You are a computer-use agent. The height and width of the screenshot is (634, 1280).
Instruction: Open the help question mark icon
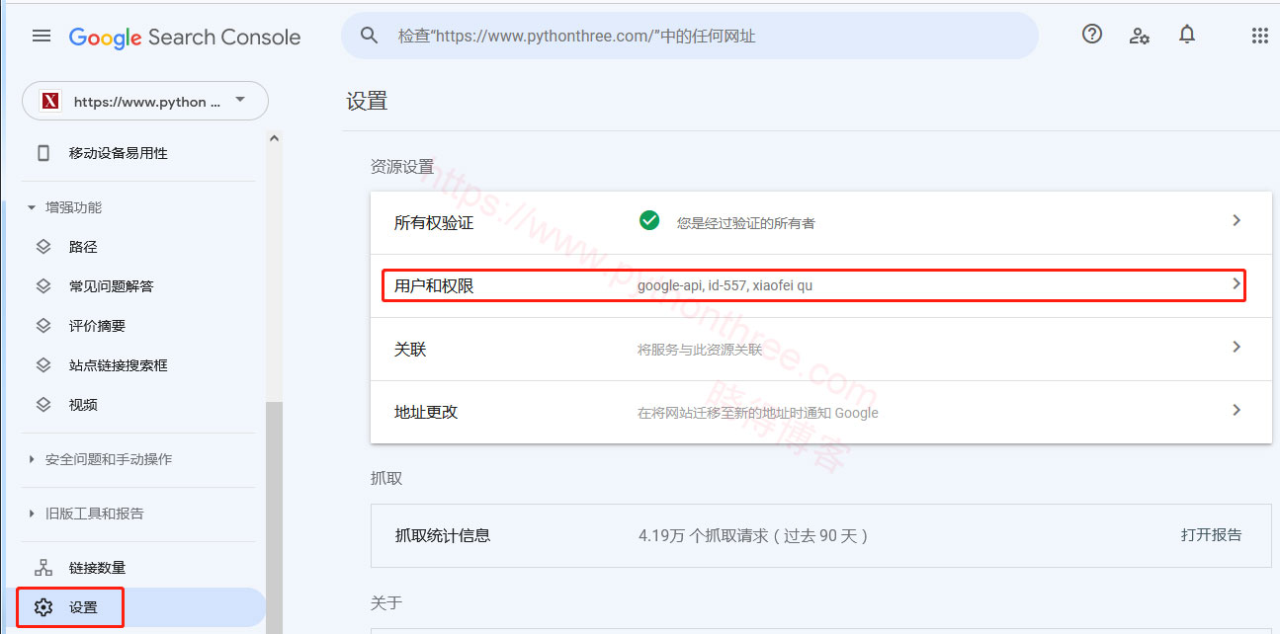click(x=1092, y=35)
